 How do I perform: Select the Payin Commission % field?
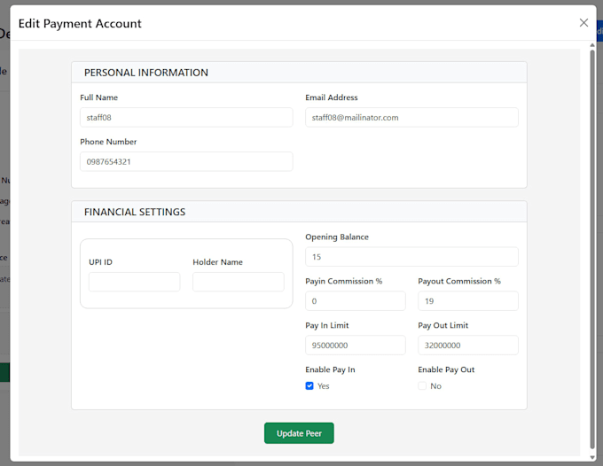tap(356, 301)
